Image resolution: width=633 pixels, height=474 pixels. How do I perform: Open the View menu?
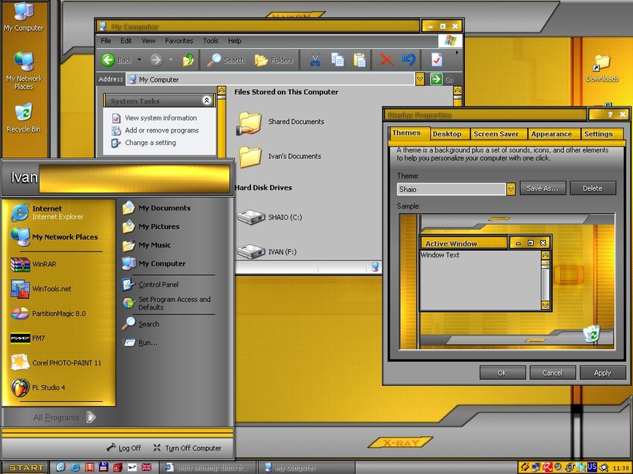click(148, 41)
